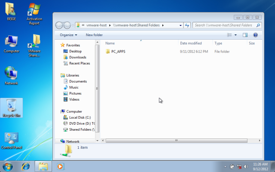The image size is (275, 172).
Task: Launch Windows Media Player from the taskbar
Action: click(x=60, y=166)
